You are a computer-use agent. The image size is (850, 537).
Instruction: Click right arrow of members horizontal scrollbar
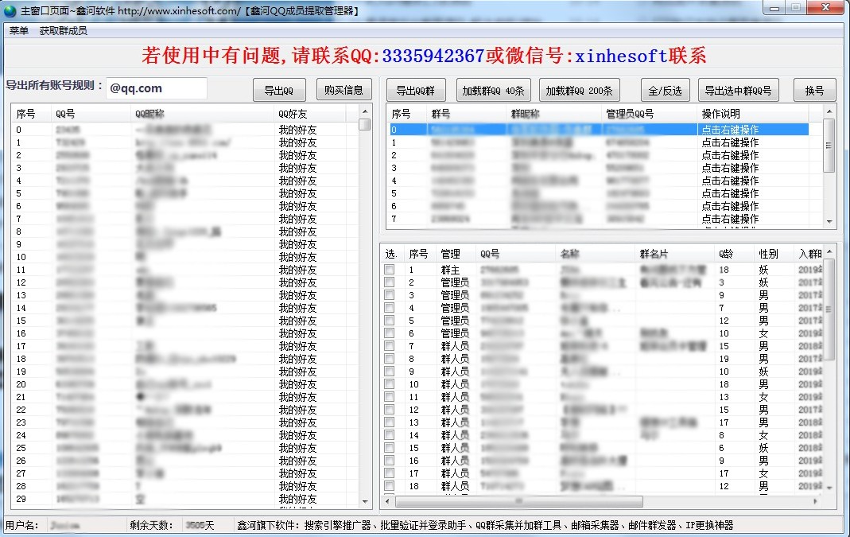(x=816, y=501)
